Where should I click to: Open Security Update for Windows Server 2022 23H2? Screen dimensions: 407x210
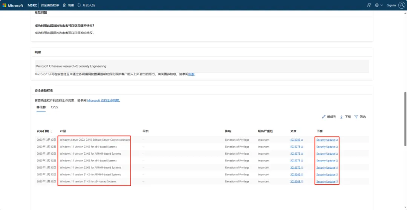click(327, 139)
